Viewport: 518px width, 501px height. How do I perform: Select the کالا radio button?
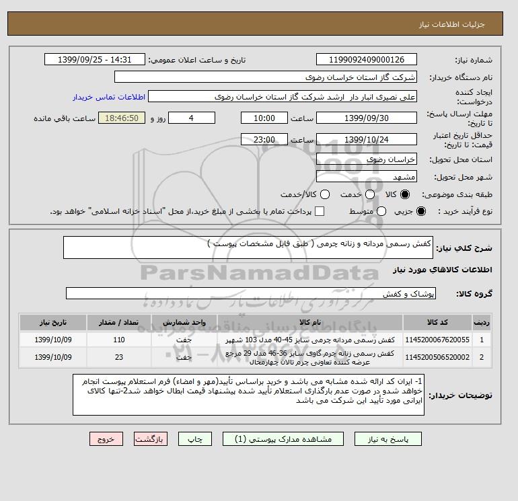(405, 194)
